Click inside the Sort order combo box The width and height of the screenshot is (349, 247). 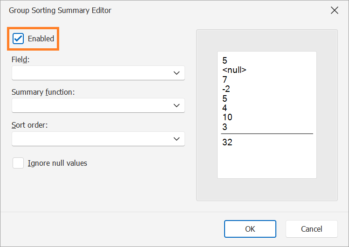click(x=98, y=139)
